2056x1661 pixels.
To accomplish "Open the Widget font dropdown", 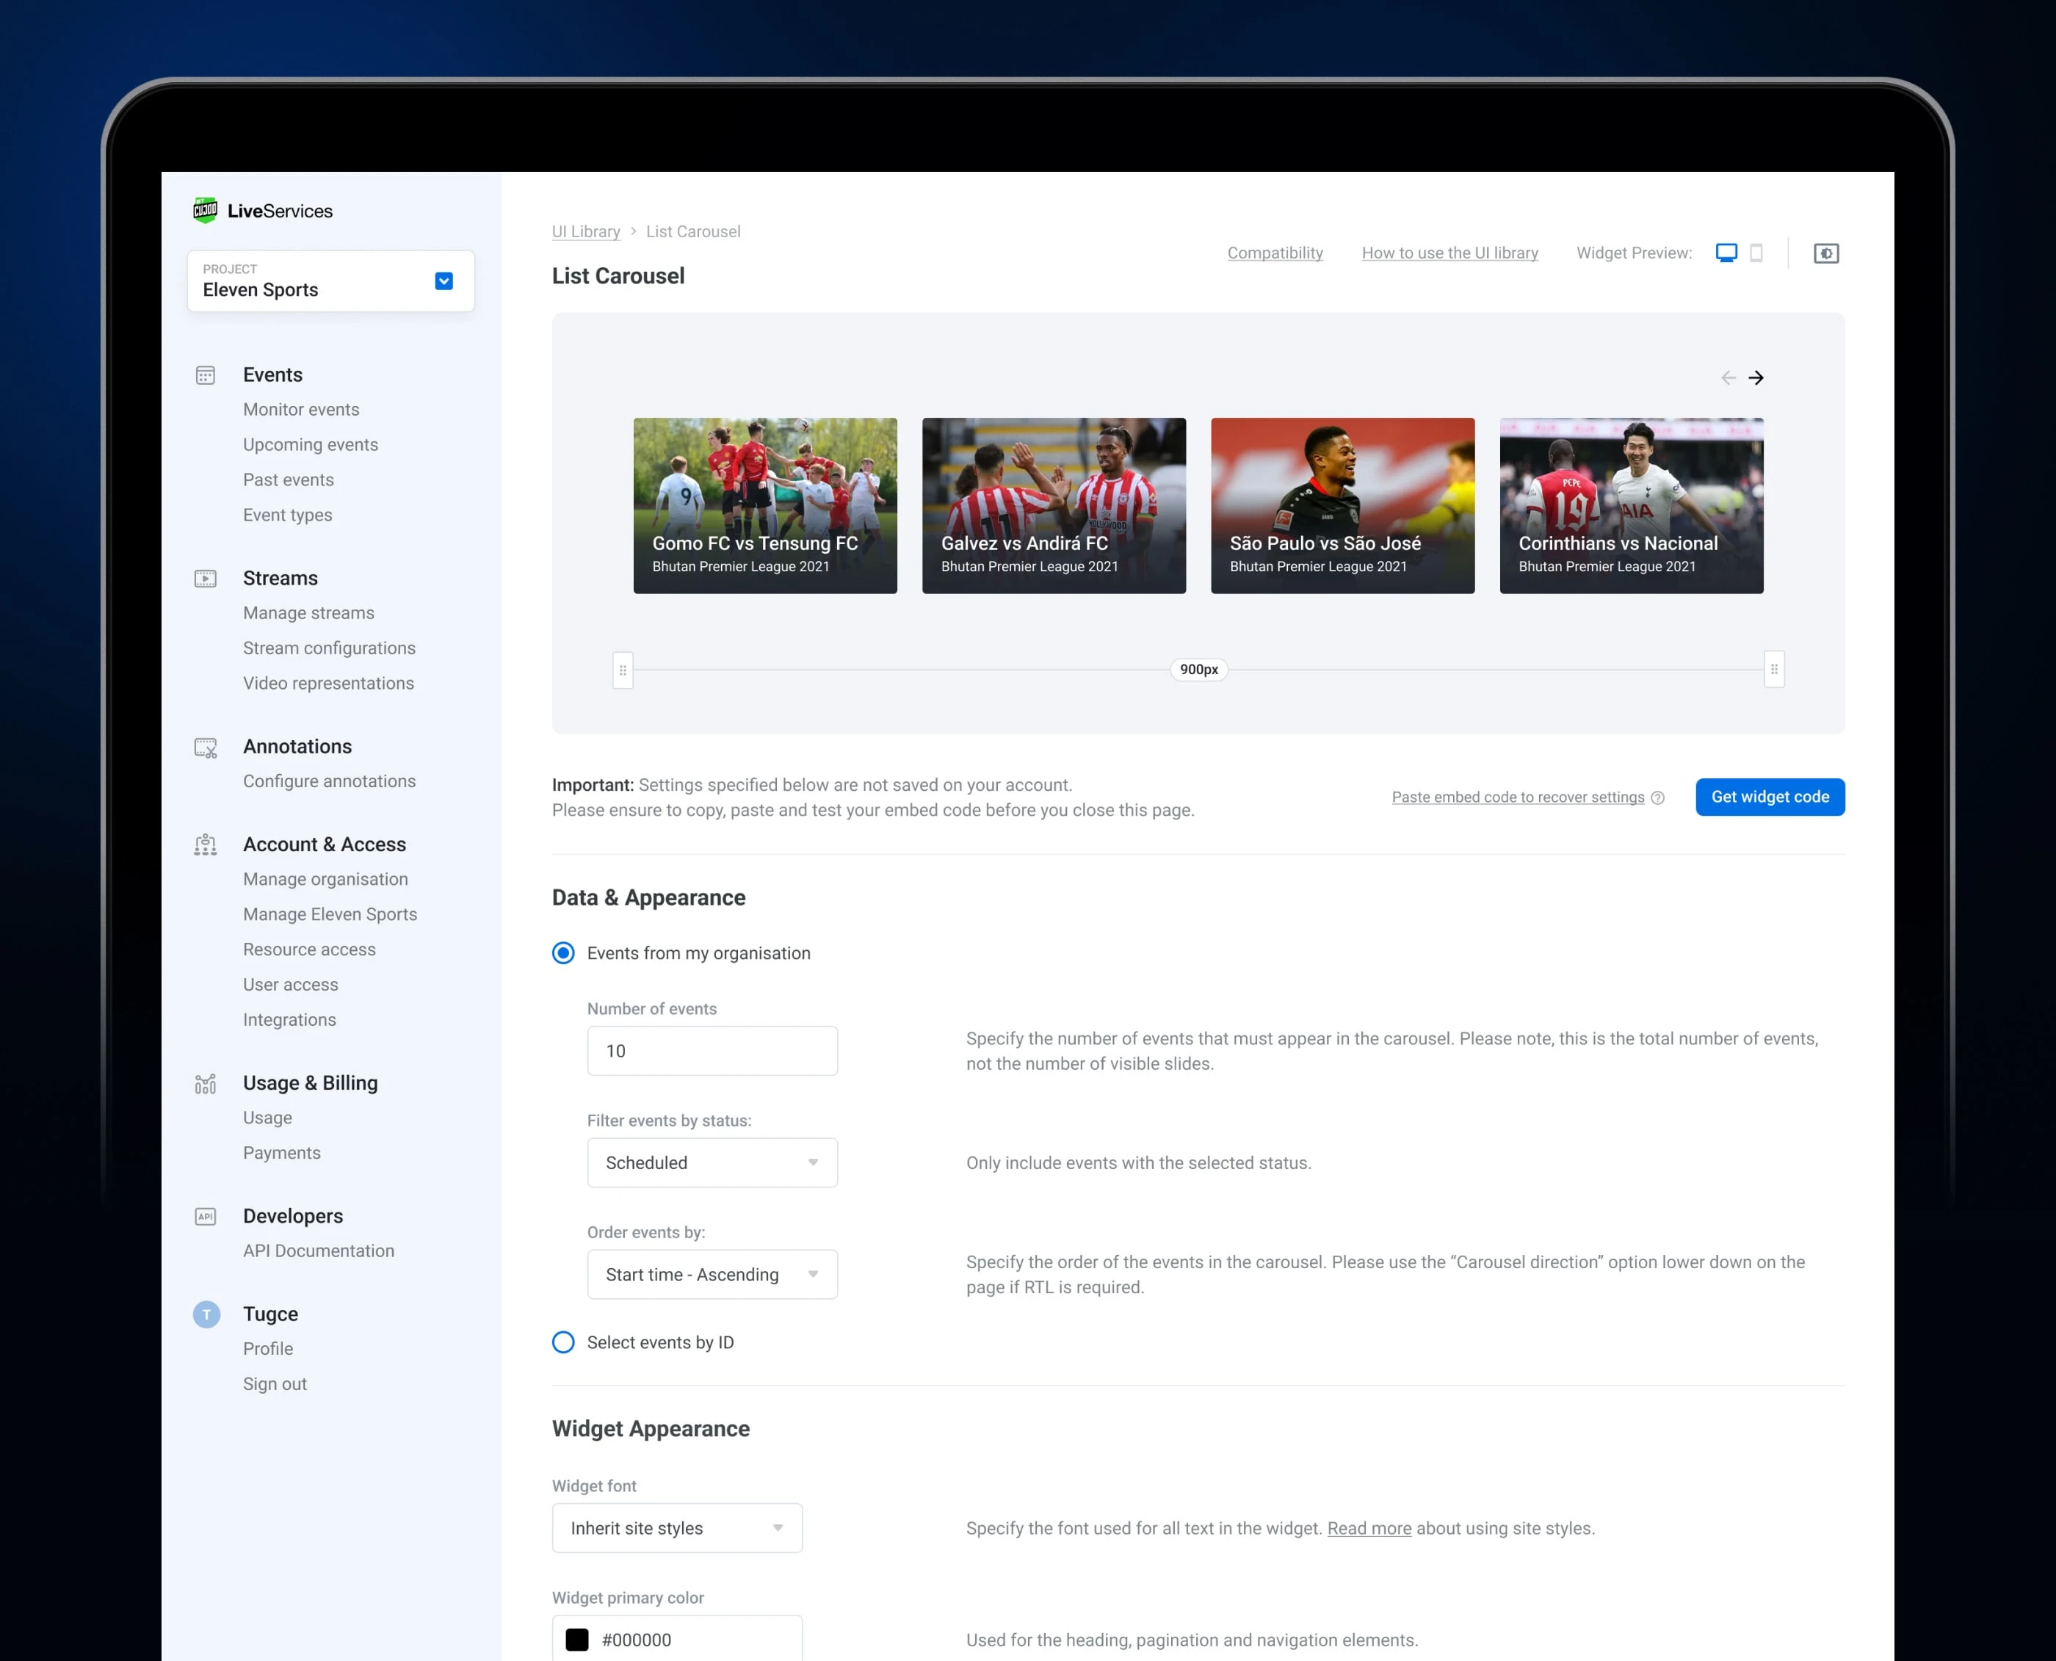I will (676, 1528).
